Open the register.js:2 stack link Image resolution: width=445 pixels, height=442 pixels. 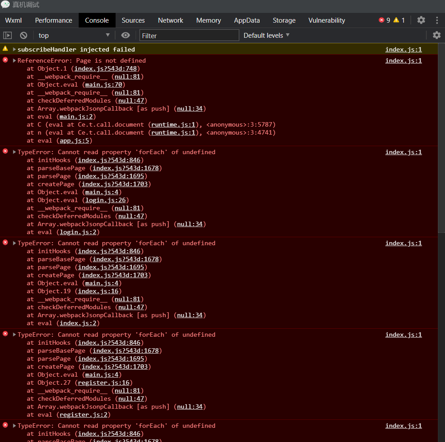[84, 415]
